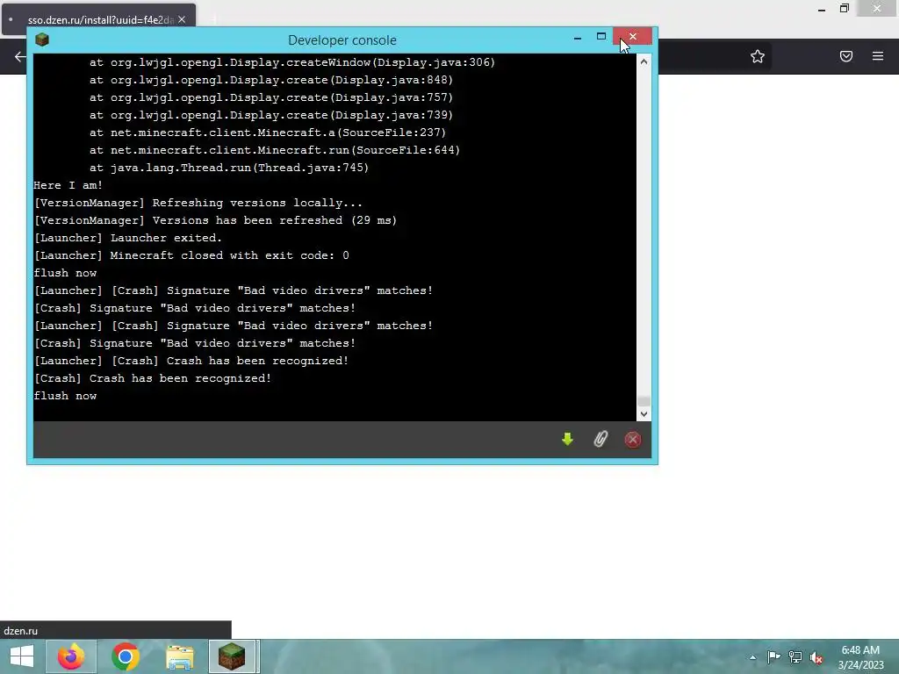Select the sso.dzen.ru browser tab

click(100, 19)
